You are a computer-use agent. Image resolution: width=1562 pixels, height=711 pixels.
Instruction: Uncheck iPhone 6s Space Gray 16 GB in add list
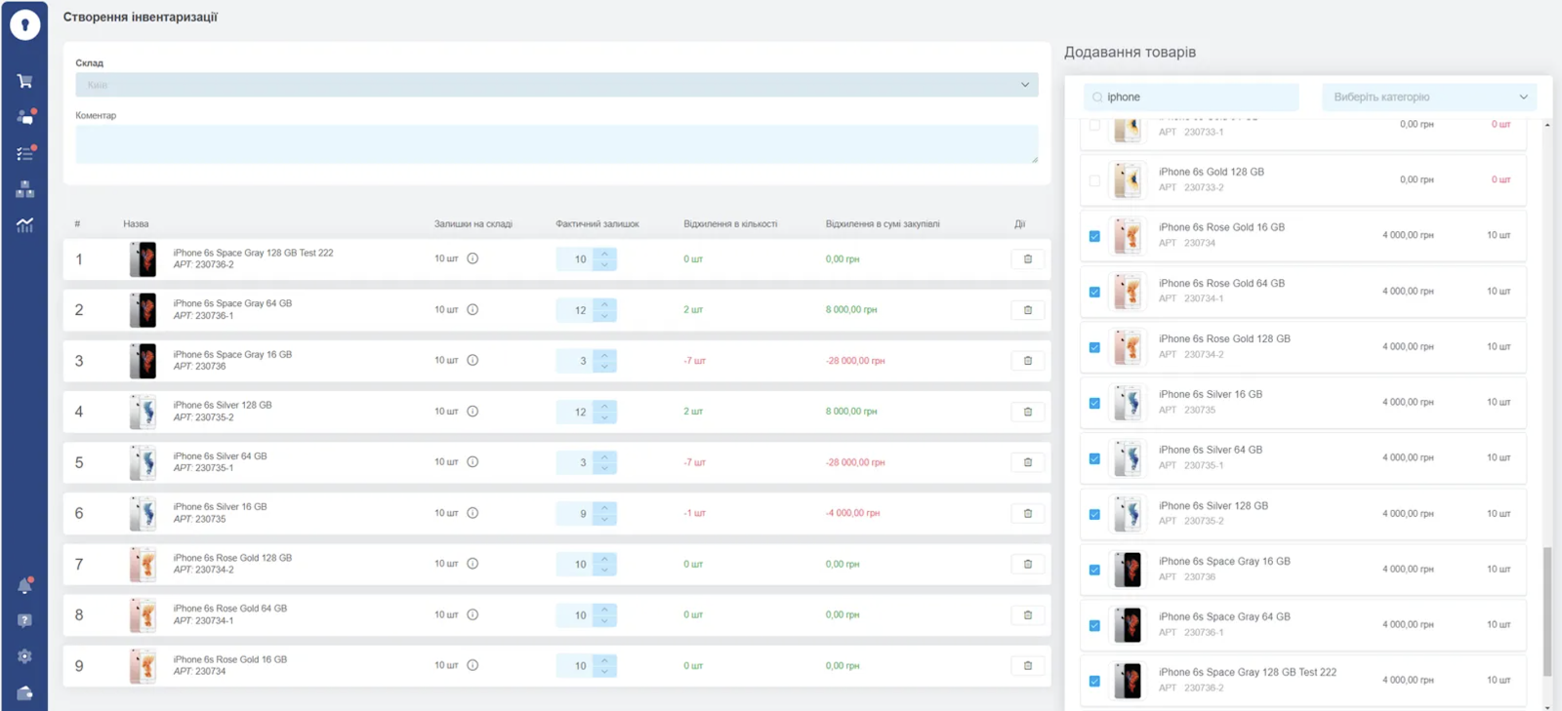(x=1094, y=570)
